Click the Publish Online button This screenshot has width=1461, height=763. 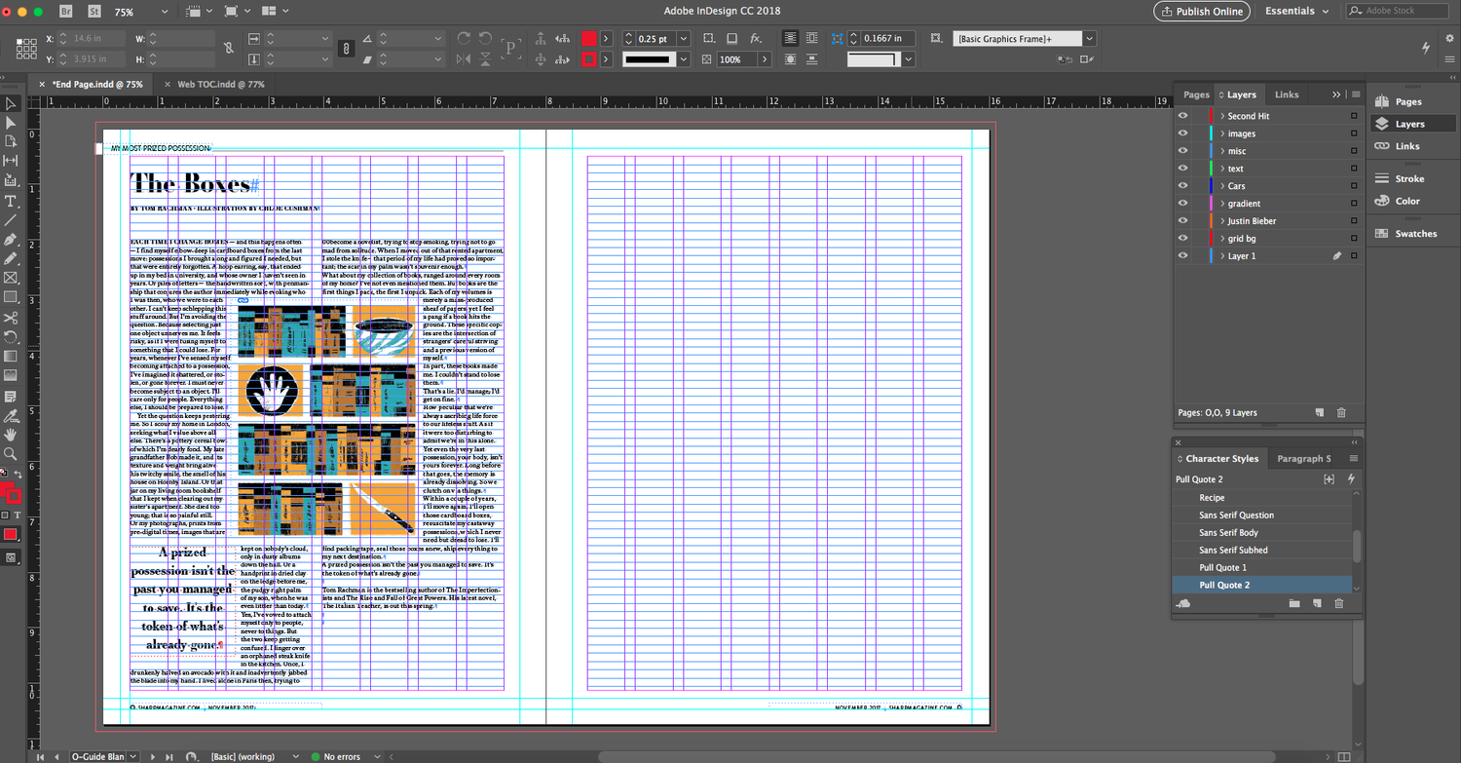[1202, 12]
